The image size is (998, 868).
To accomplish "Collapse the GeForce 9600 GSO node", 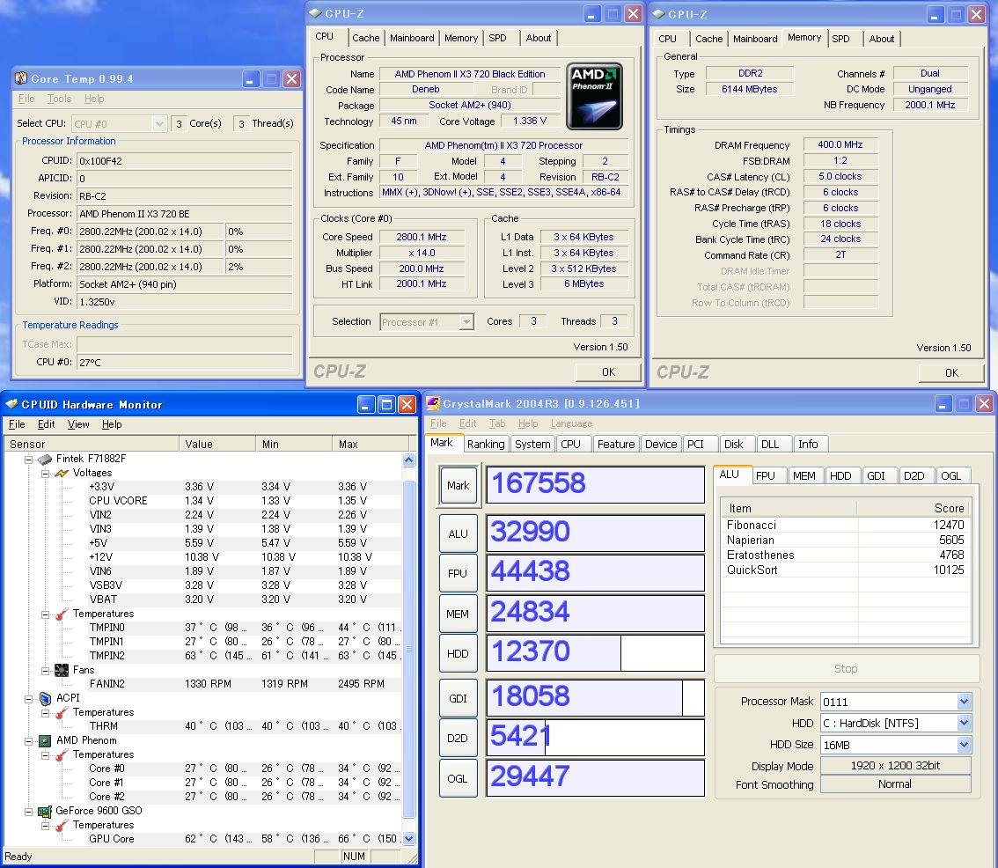I will click(28, 811).
